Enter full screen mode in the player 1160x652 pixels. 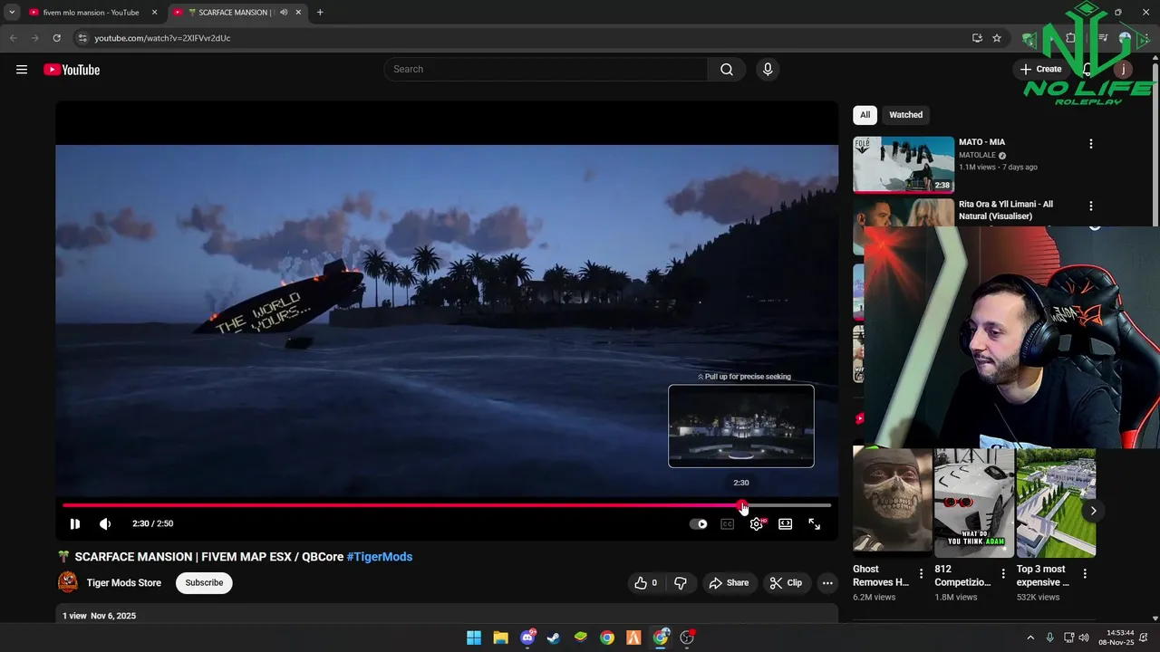pyautogui.click(x=815, y=523)
